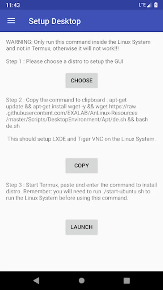
Task: Tap the 11:43 clock in status bar
Action: [x=13, y=5]
